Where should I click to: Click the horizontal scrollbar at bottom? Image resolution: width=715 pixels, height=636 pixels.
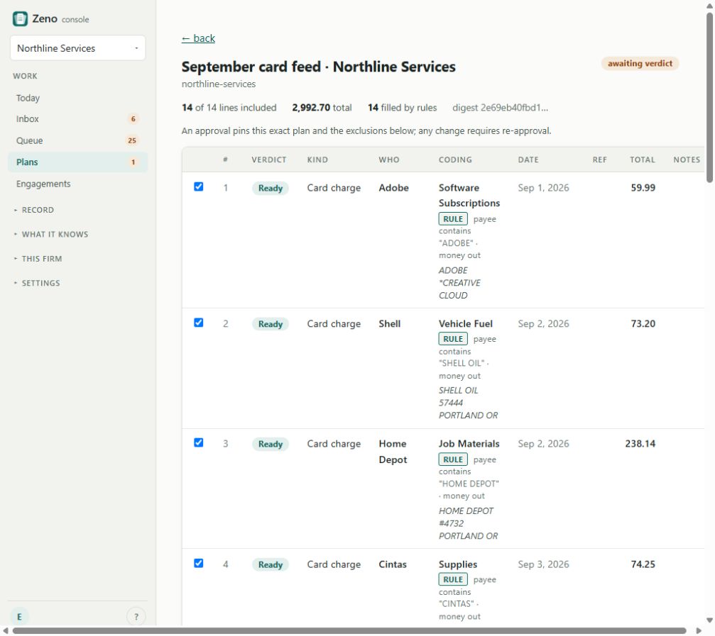pyautogui.click(x=349, y=630)
